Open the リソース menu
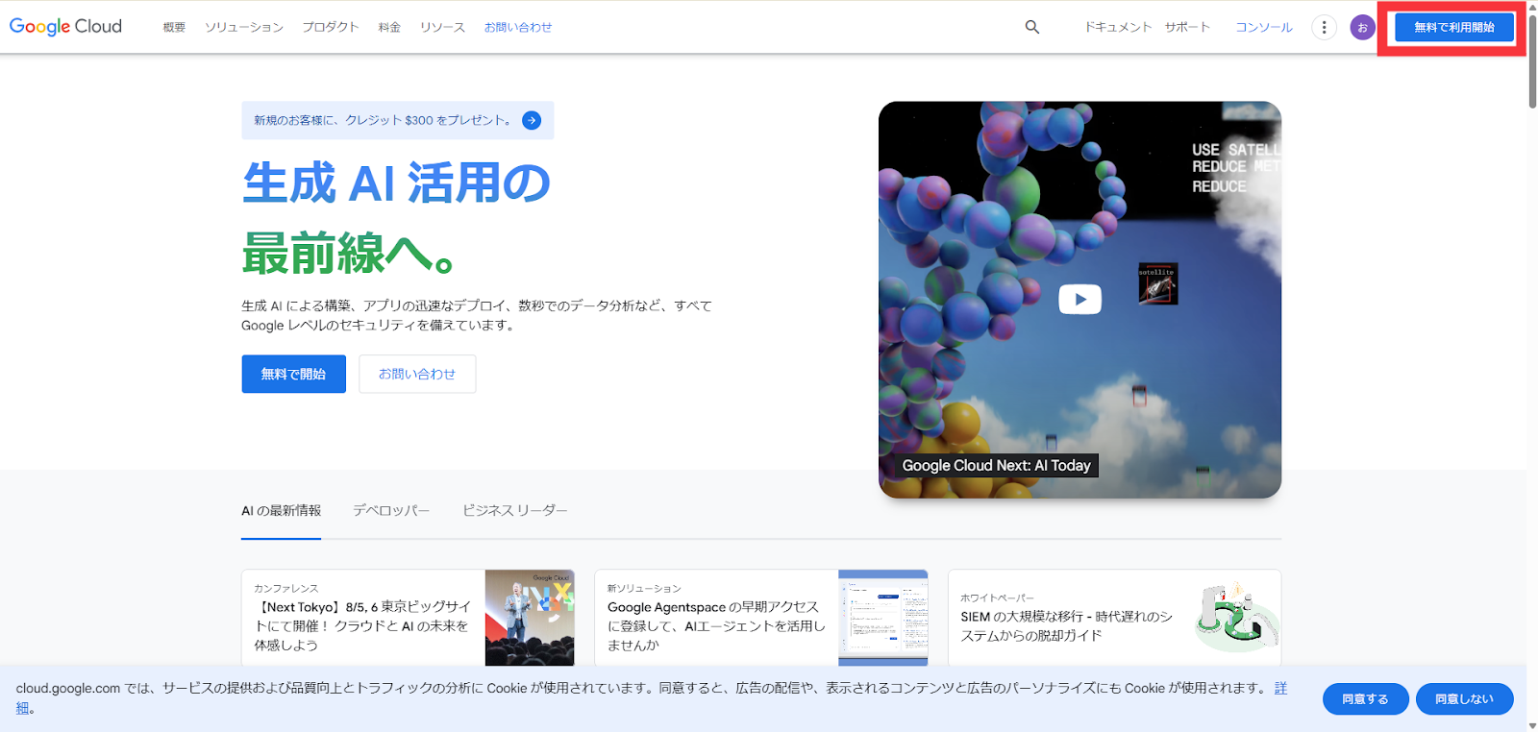1538x732 pixels. (442, 27)
